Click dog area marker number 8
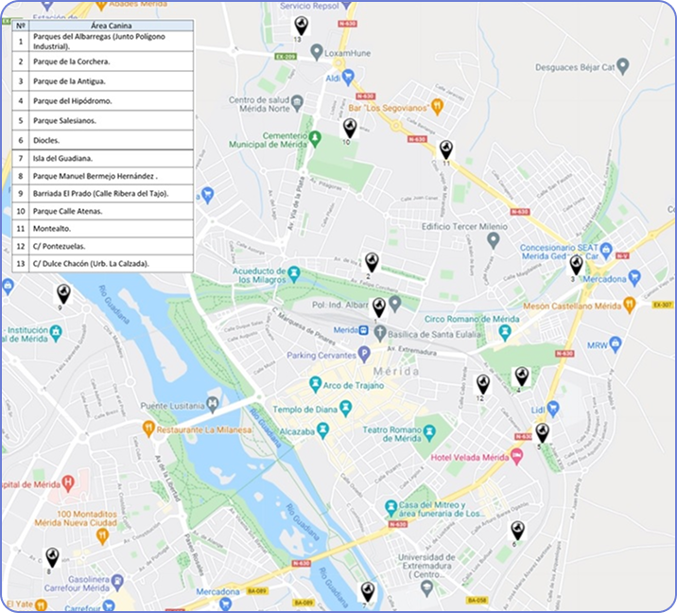The width and height of the screenshot is (677, 613). (52, 558)
